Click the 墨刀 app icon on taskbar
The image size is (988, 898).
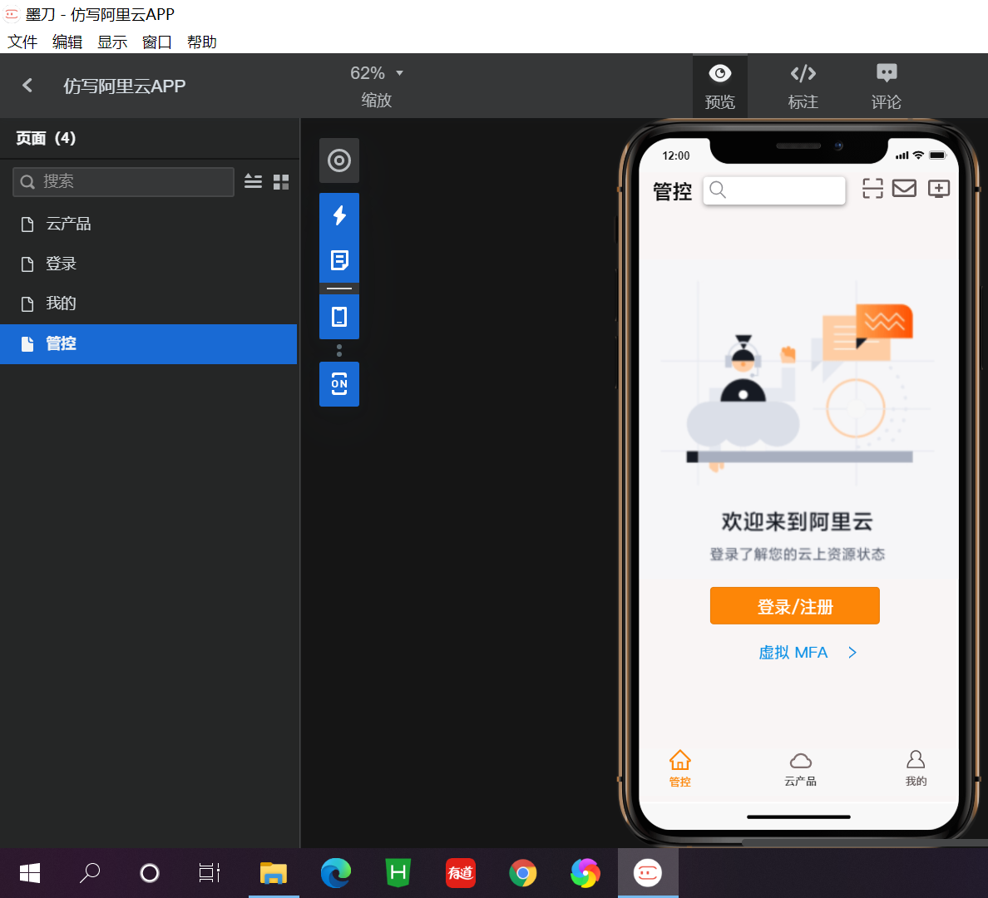(648, 873)
